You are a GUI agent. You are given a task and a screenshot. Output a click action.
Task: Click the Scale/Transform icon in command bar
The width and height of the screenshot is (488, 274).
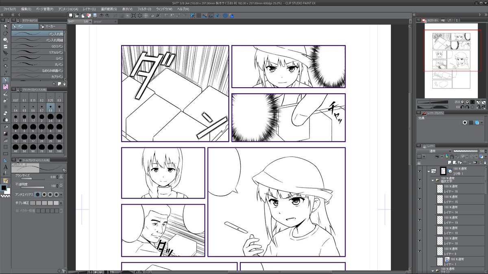[133, 15]
